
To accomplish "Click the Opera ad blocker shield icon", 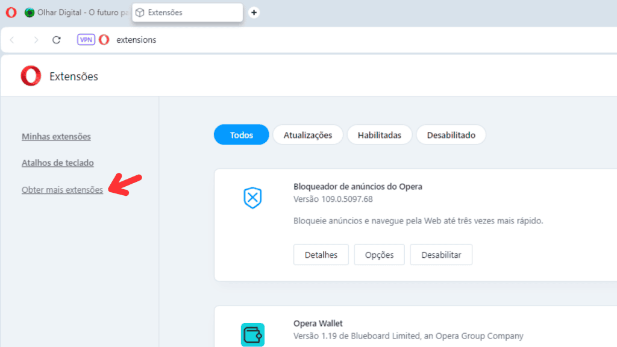I will [x=252, y=198].
